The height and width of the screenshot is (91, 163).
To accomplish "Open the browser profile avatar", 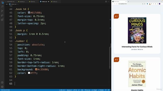I will 160,4.
